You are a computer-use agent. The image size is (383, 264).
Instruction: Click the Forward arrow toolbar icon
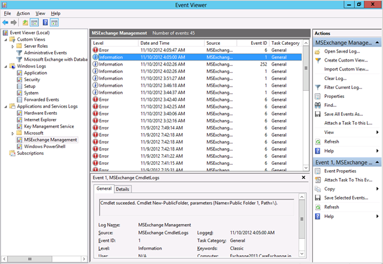click(x=14, y=23)
